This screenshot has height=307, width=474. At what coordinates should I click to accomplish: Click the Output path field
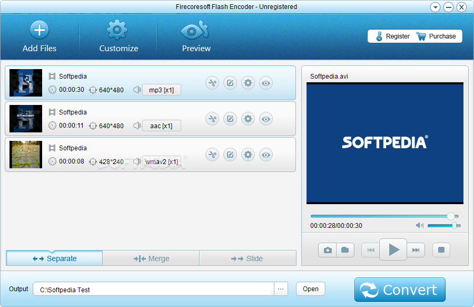(x=153, y=289)
